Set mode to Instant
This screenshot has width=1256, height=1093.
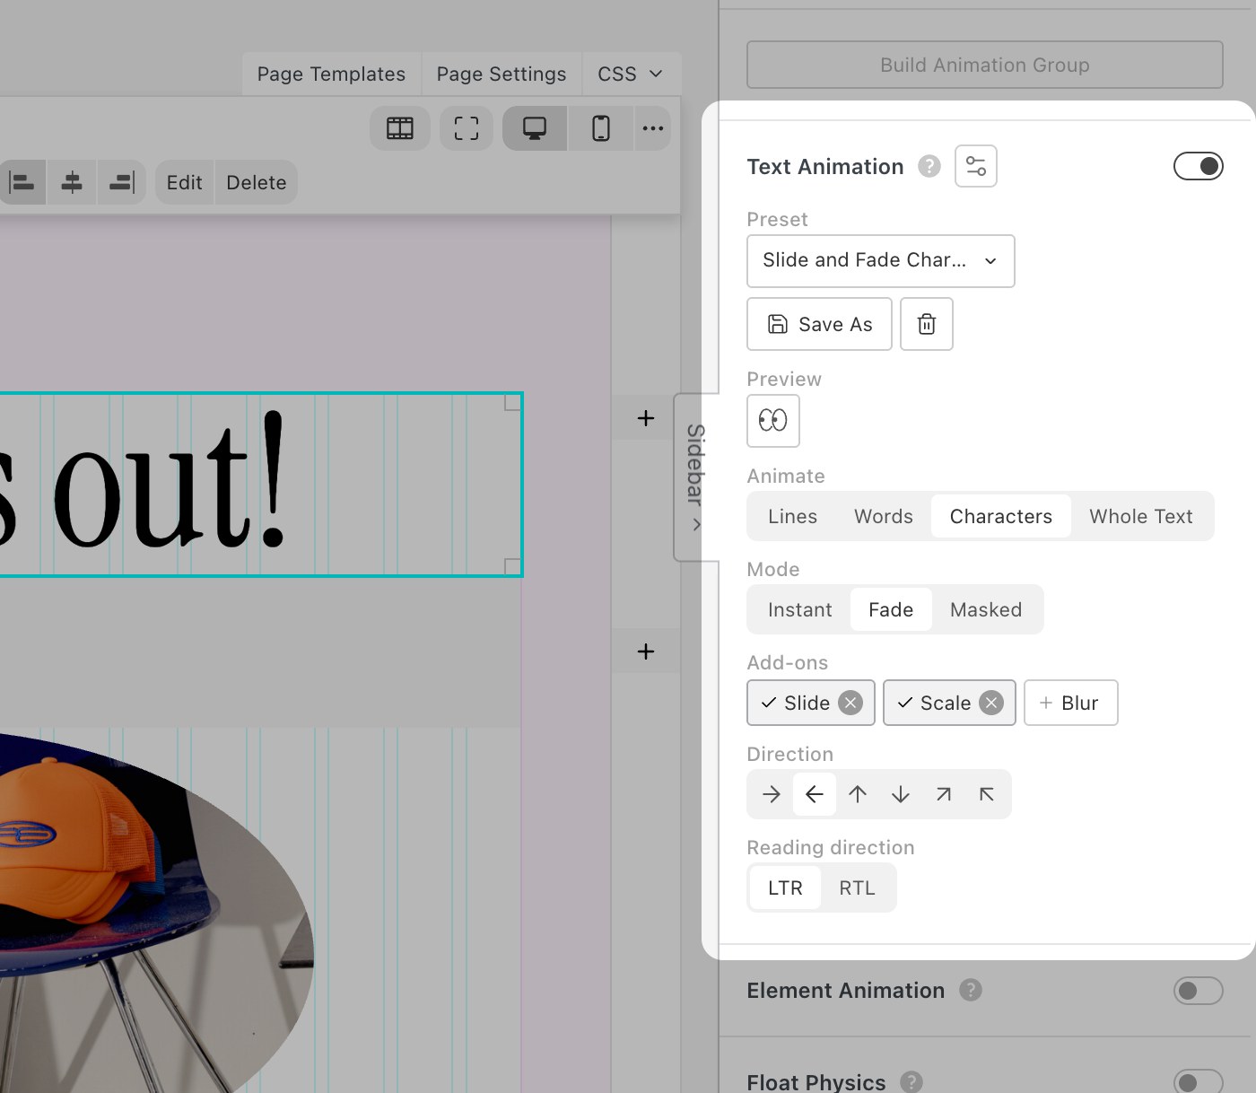800,609
